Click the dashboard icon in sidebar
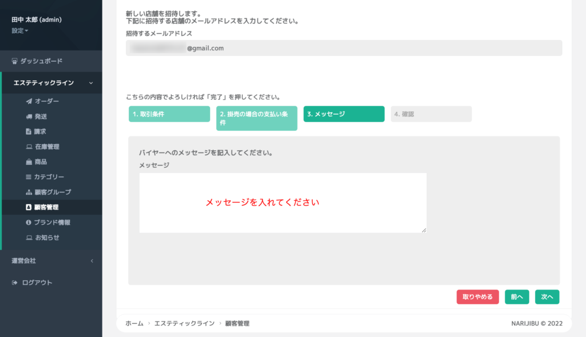The image size is (586, 337). click(15, 61)
